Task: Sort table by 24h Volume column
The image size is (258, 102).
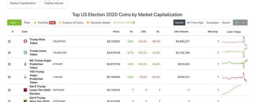Action: 181,32
